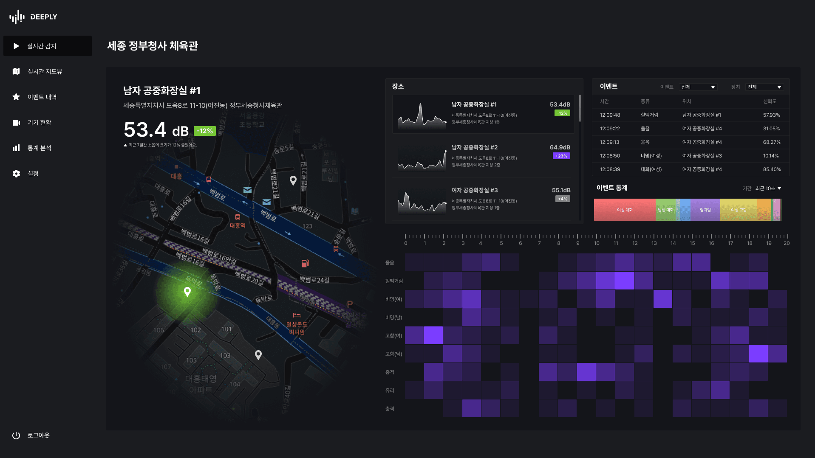Screen dimensions: 815x458
Task: Select event row at 12:08:50
Action: [x=690, y=156]
